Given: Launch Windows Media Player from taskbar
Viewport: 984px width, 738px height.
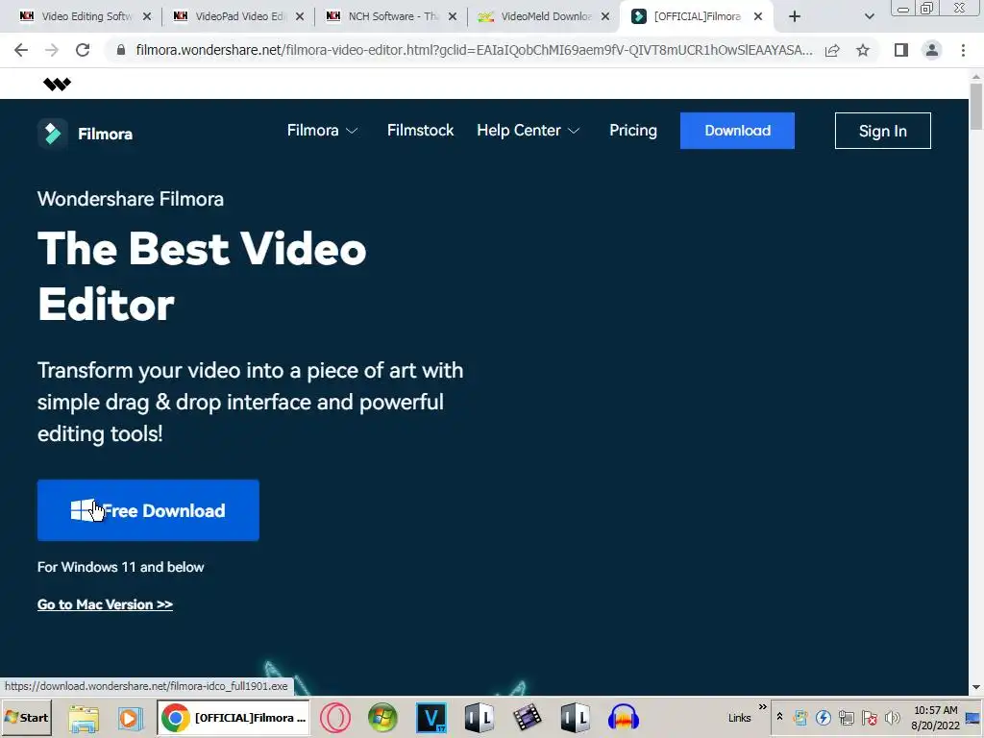Looking at the screenshot, I should tap(130, 717).
